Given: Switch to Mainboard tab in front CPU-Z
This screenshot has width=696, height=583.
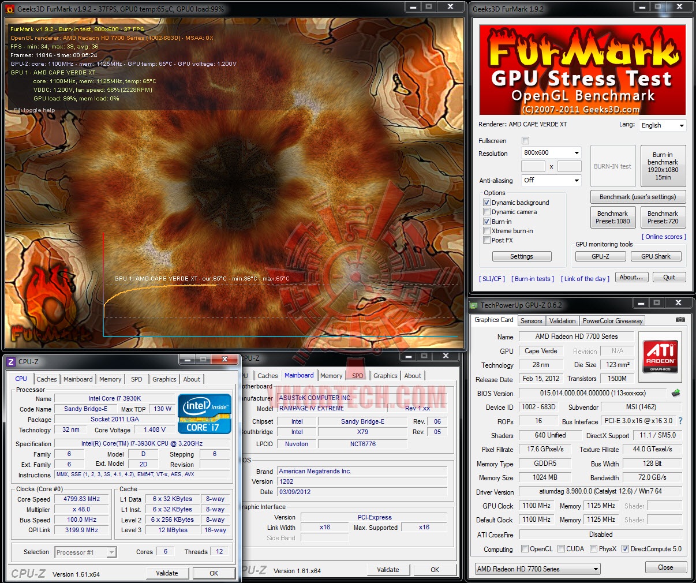Looking at the screenshot, I should click(x=78, y=379).
